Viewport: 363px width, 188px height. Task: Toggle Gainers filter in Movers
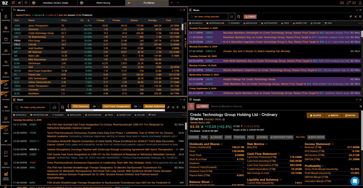36,15
